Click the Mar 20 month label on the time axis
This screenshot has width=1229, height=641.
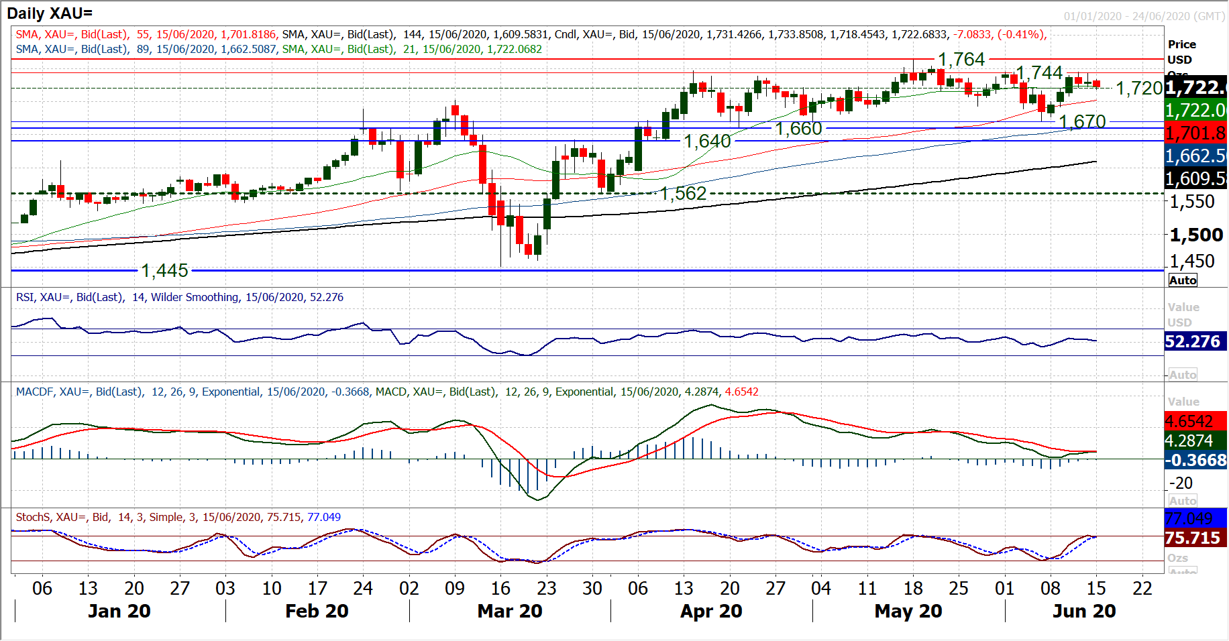509,611
